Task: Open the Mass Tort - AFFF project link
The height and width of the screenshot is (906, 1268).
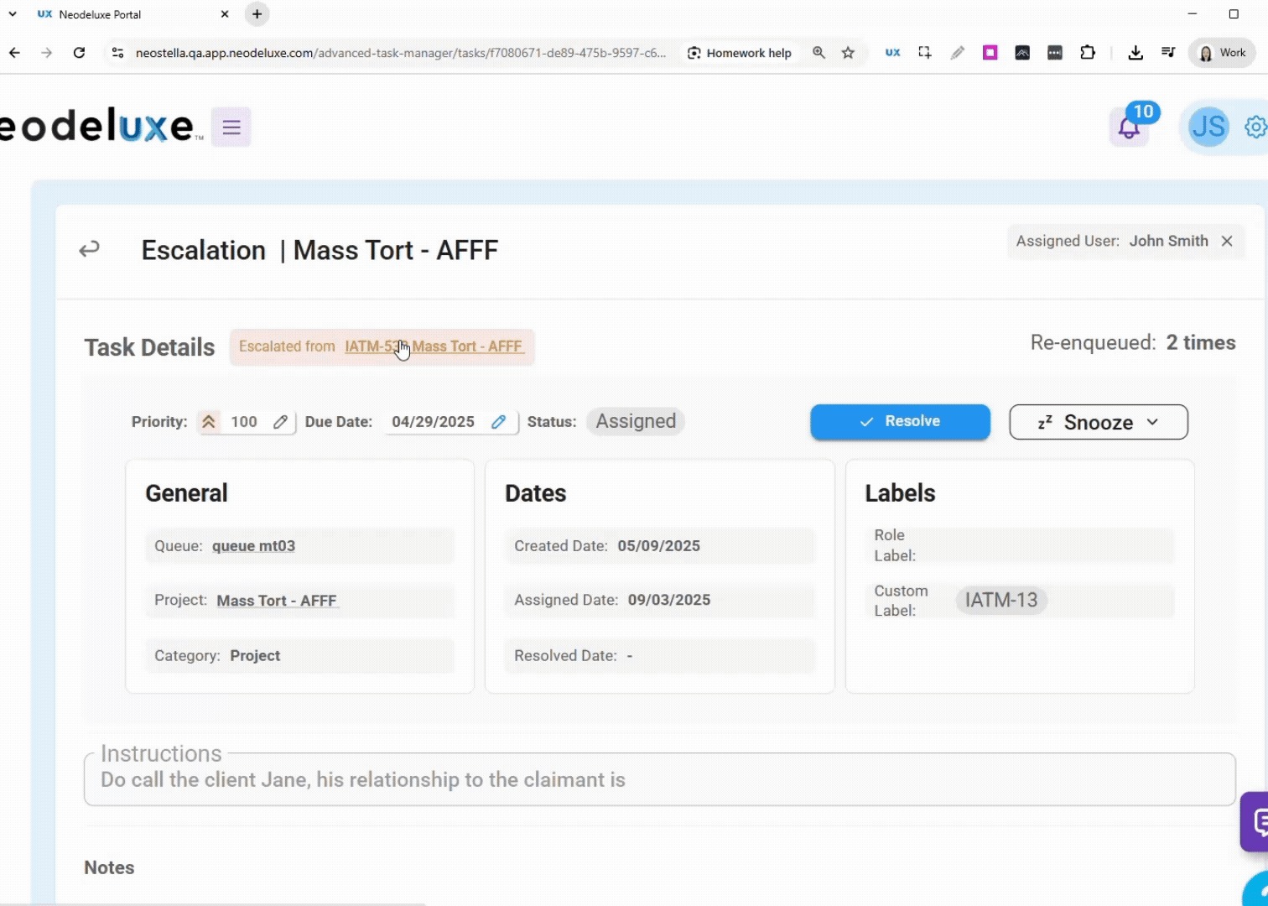Action: (277, 601)
